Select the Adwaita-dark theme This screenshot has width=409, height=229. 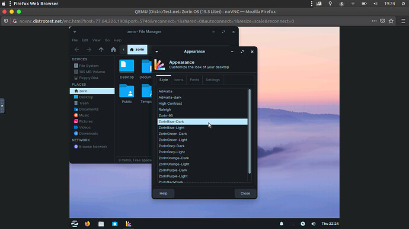click(x=202, y=98)
